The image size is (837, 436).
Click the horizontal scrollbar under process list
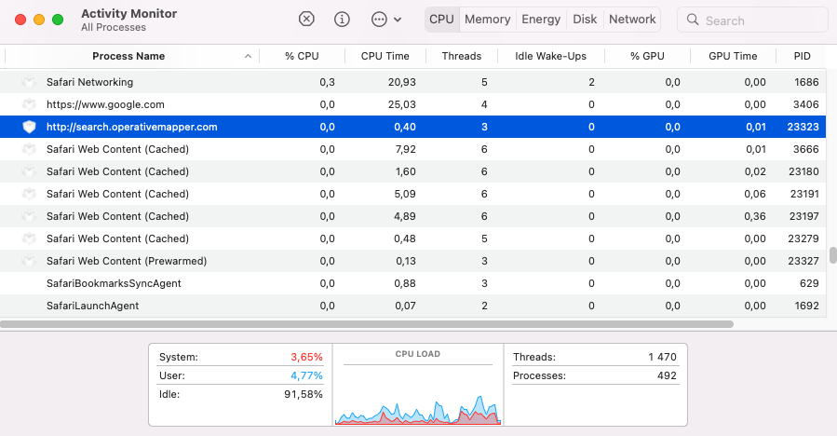(x=366, y=324)
